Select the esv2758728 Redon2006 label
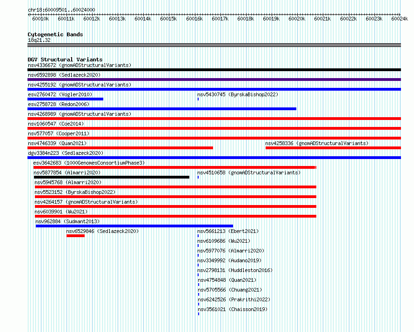The height and width of the screenshot is (332, 414). coord(59,104)
